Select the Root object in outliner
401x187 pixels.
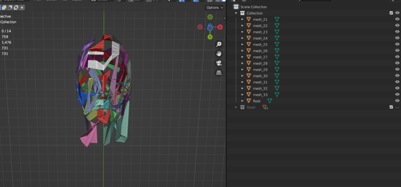[257, 101]
